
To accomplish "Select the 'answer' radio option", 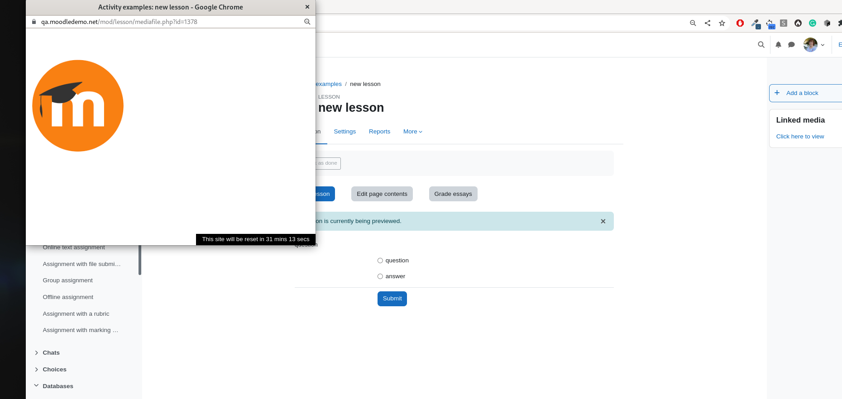I will [x=380, y=276].
